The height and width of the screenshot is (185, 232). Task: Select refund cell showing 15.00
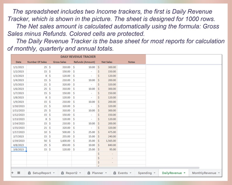pyautogui.click(x=84, y=136)
